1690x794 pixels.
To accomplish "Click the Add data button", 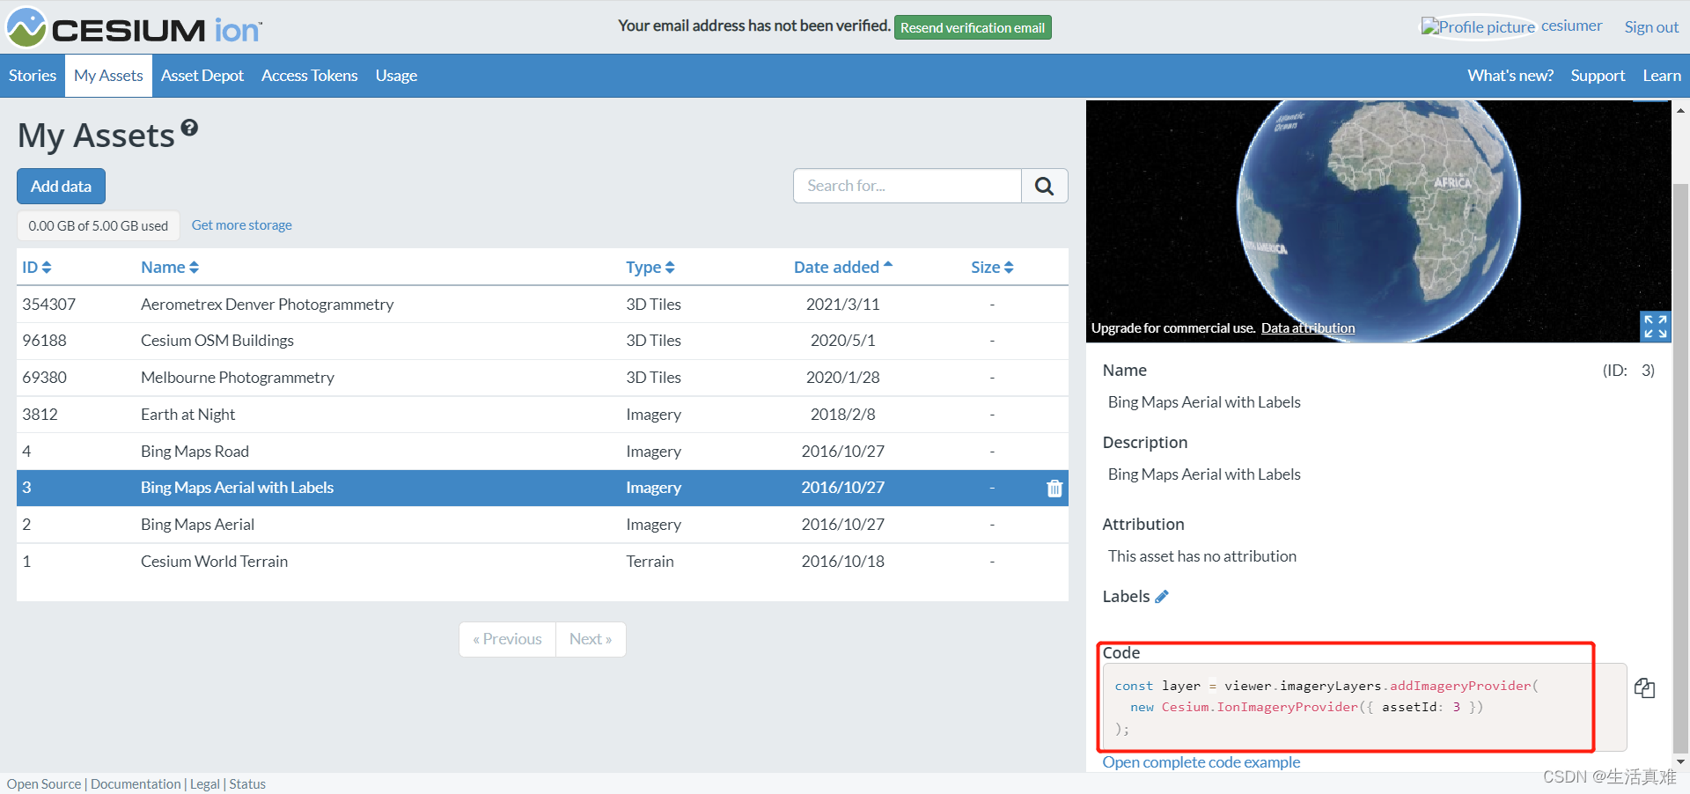I will coord(61,187).
